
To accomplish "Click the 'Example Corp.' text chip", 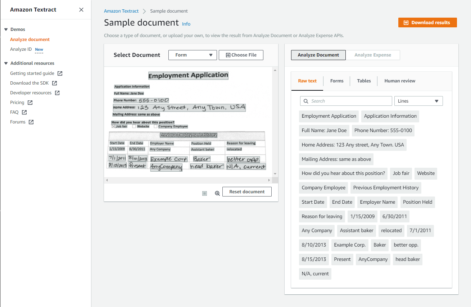I will coord(350,245).
